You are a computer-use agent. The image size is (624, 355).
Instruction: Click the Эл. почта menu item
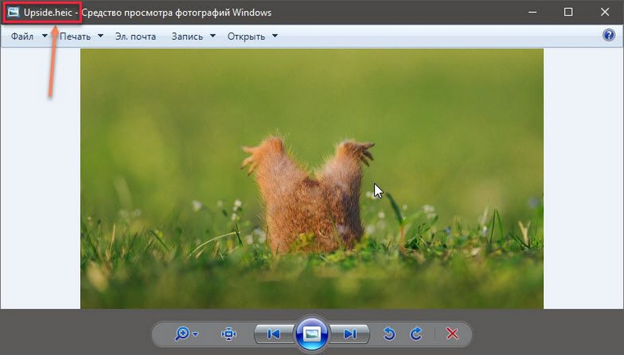(135, 36)
